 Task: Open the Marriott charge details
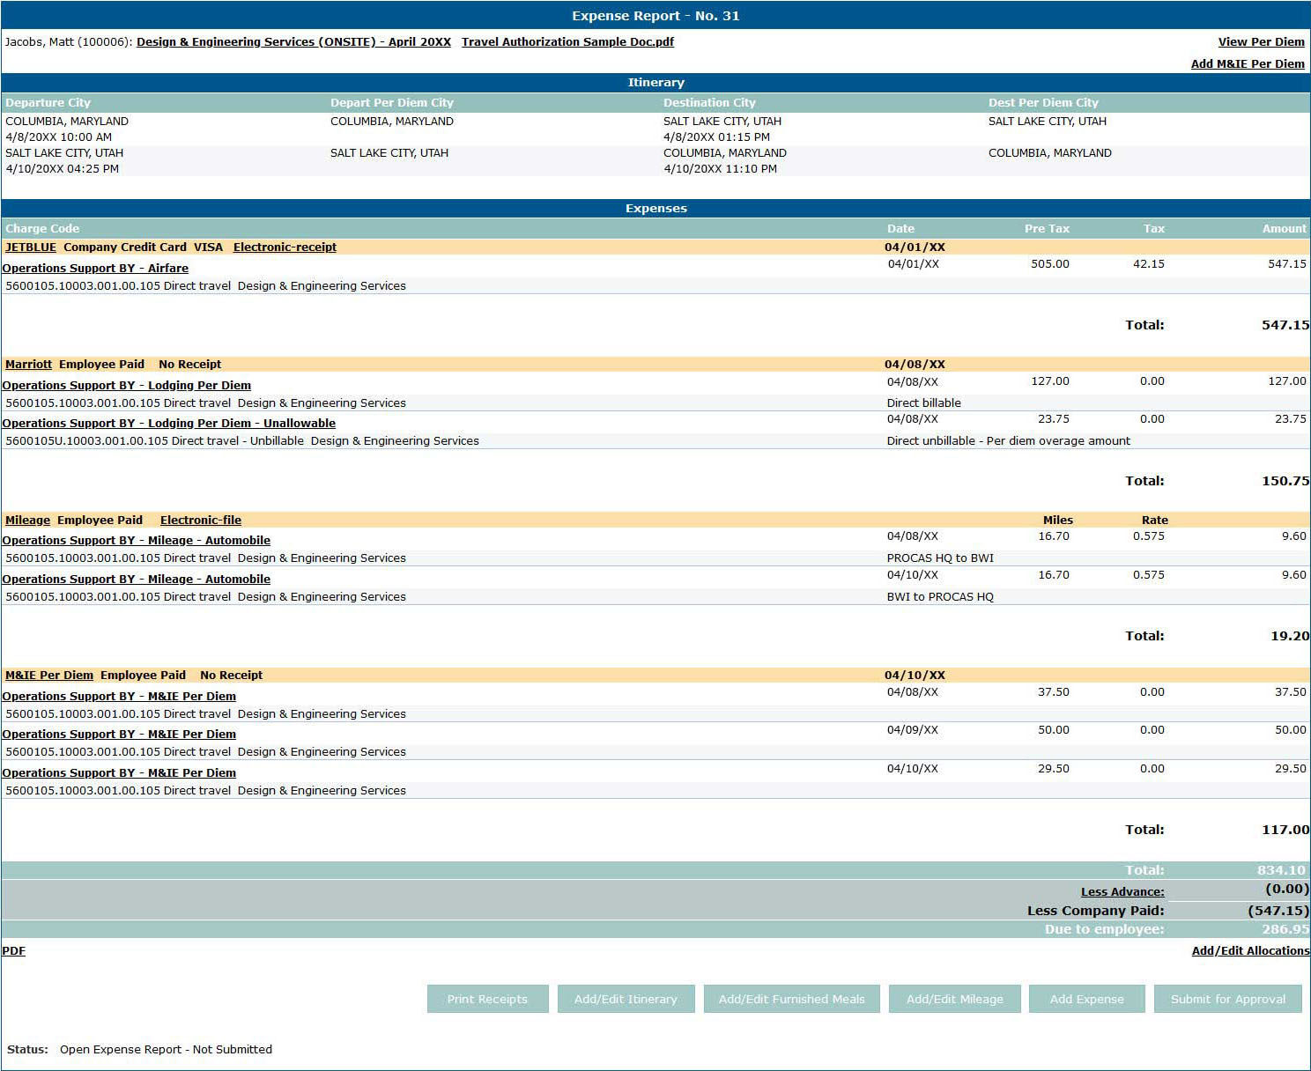click(28, 364)
